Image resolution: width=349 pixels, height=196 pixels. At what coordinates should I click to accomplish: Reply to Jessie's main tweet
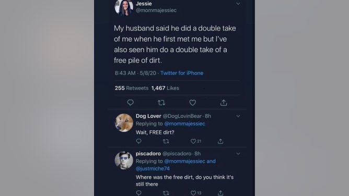[x=130, y=103]
